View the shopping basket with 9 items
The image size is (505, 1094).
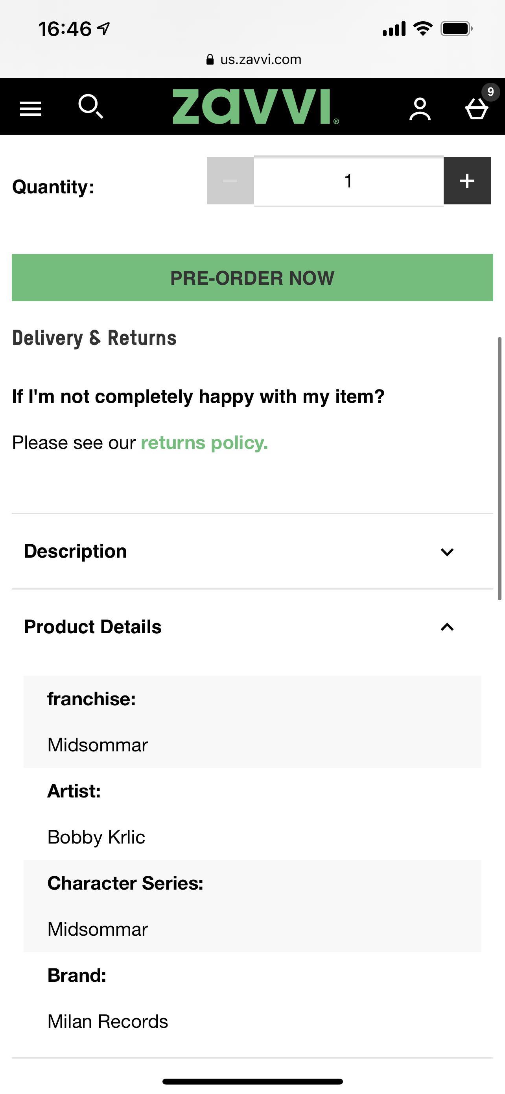(477, 108)
